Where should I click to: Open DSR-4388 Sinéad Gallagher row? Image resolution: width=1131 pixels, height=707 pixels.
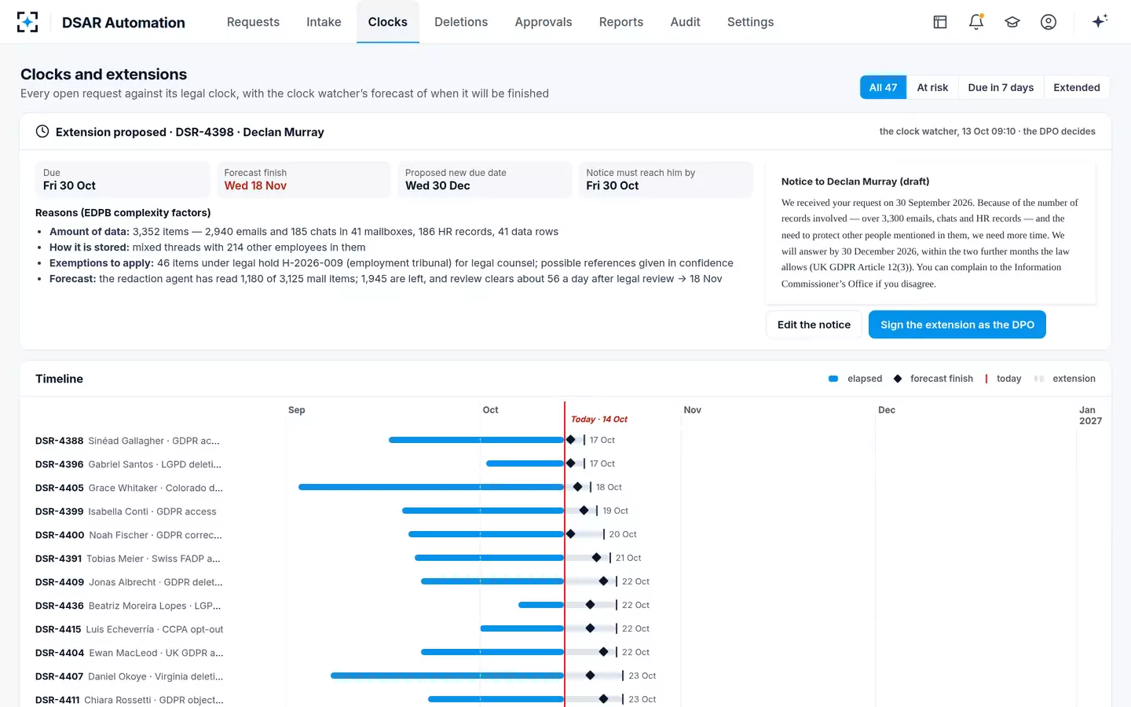click(x=127, y=441)
